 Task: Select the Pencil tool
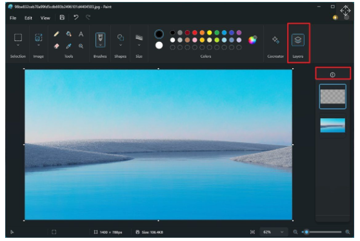pos(57,34)
